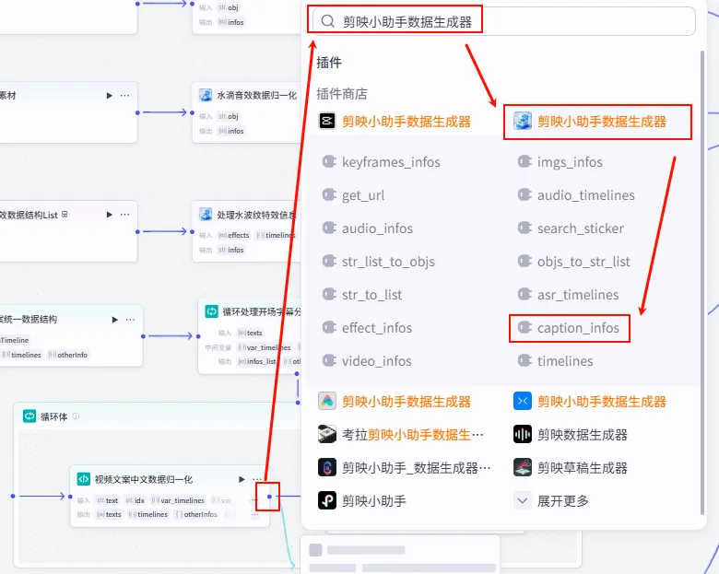
Task: Select the objs_to_str_list tool
Action: (574, 262)
